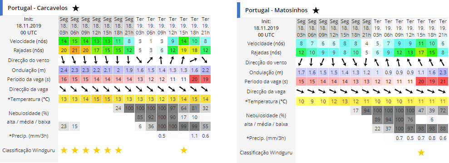
Task: Click the first Carcavelos rating star at Seg 18. 03h
Action: (64, 150)
